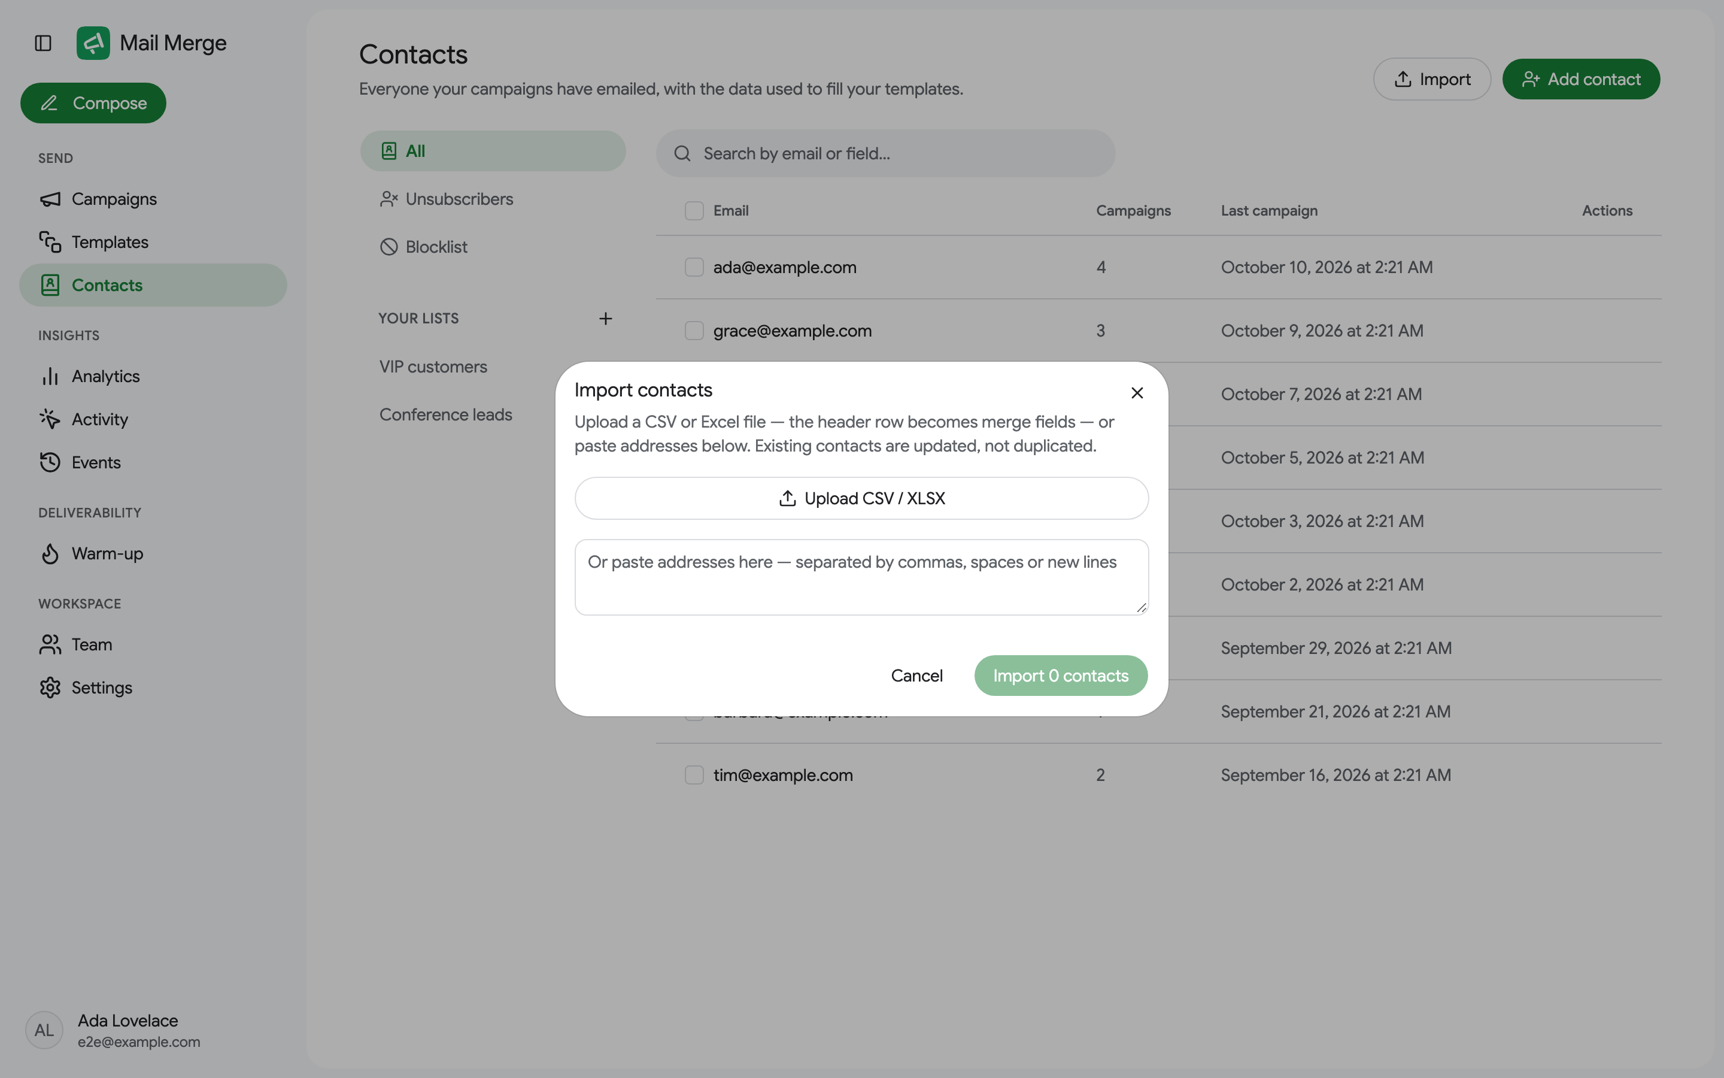The width and height of the screenshot is (1724, 1078).
Task: Check the ada@example.com row checkbox
Action: pos(694,267)
